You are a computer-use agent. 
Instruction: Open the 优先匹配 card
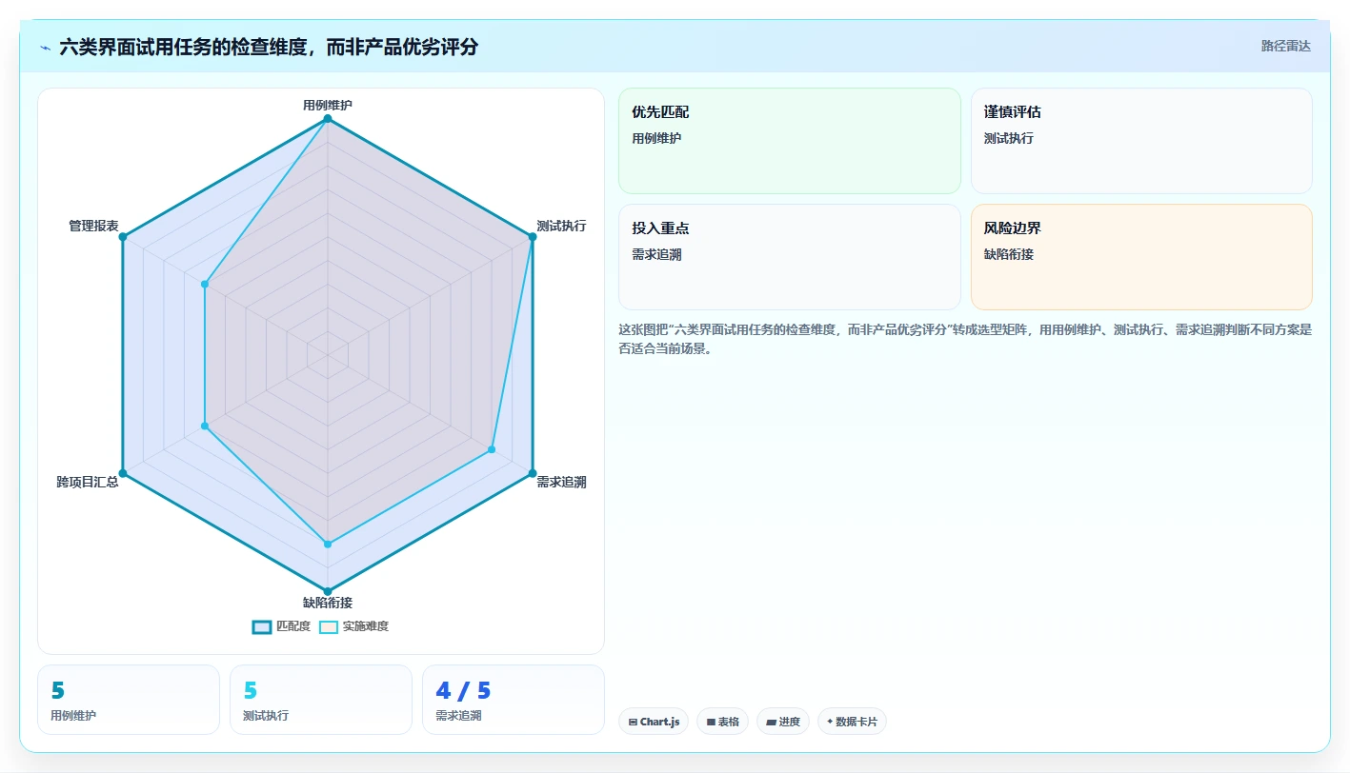[x=790, y=141]
